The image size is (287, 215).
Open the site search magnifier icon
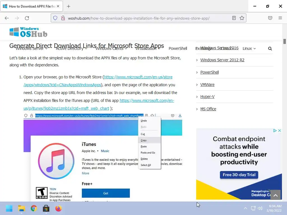pos(270,48)
